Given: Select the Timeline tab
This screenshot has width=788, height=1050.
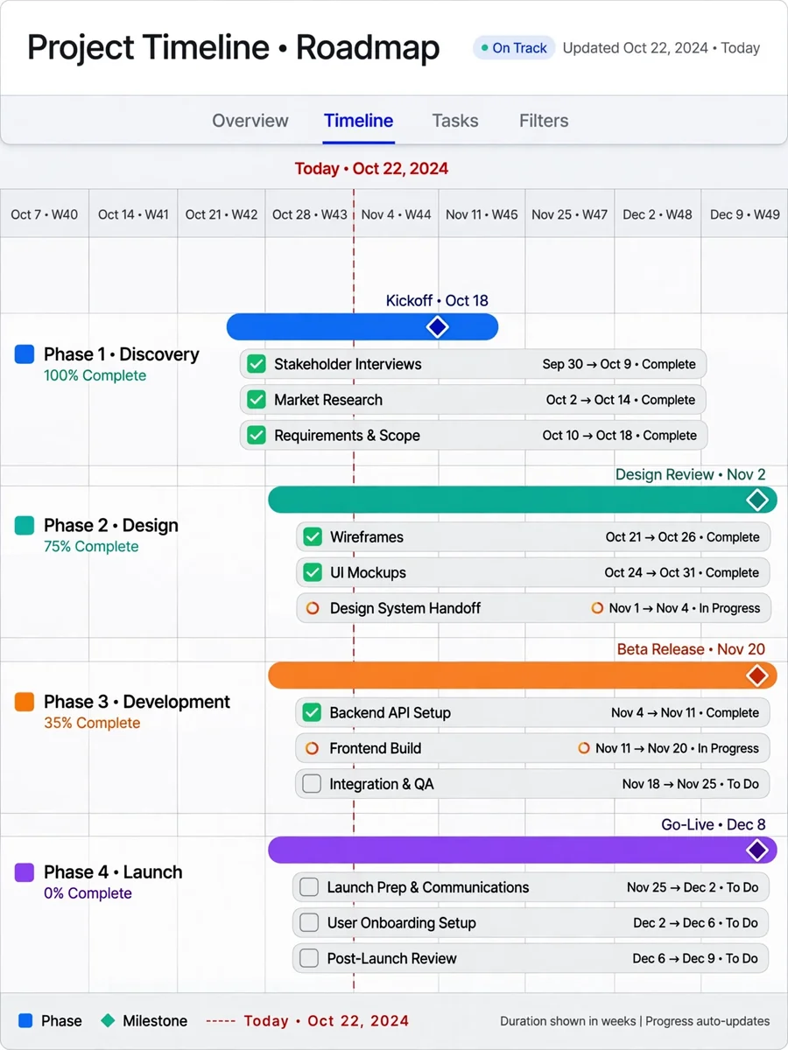Looking at the screenshot, I should (x=358, y=121).
